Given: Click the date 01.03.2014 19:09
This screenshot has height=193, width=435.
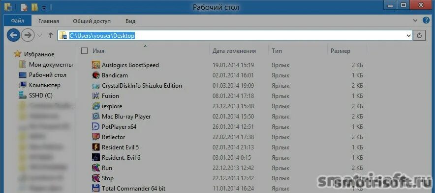Looking at the screenshot, I should 233,86.
